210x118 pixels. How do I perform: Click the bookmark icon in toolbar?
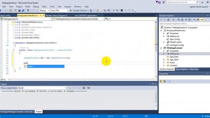122,10
